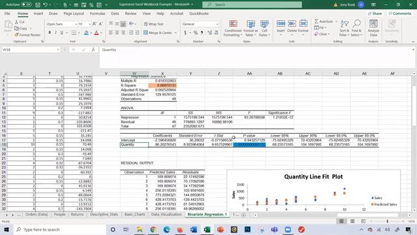417x235 pixels.
Task: Click the Name Box showing W18
Action: pyautogui.click(x=31, y=50)
